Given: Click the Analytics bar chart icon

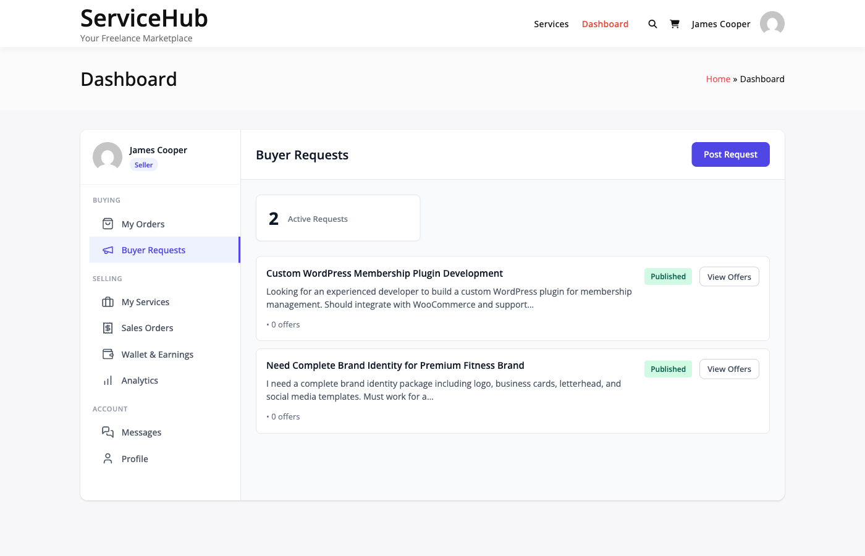Looking at the screenshot, I should click(108, 381).
